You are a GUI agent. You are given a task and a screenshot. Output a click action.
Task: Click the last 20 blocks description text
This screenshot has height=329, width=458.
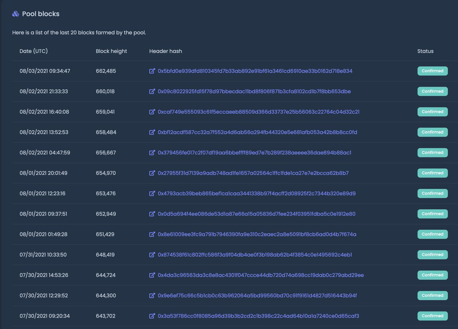79,33
